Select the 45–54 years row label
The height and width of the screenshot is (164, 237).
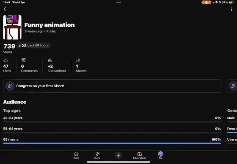[x=13, y=118]
